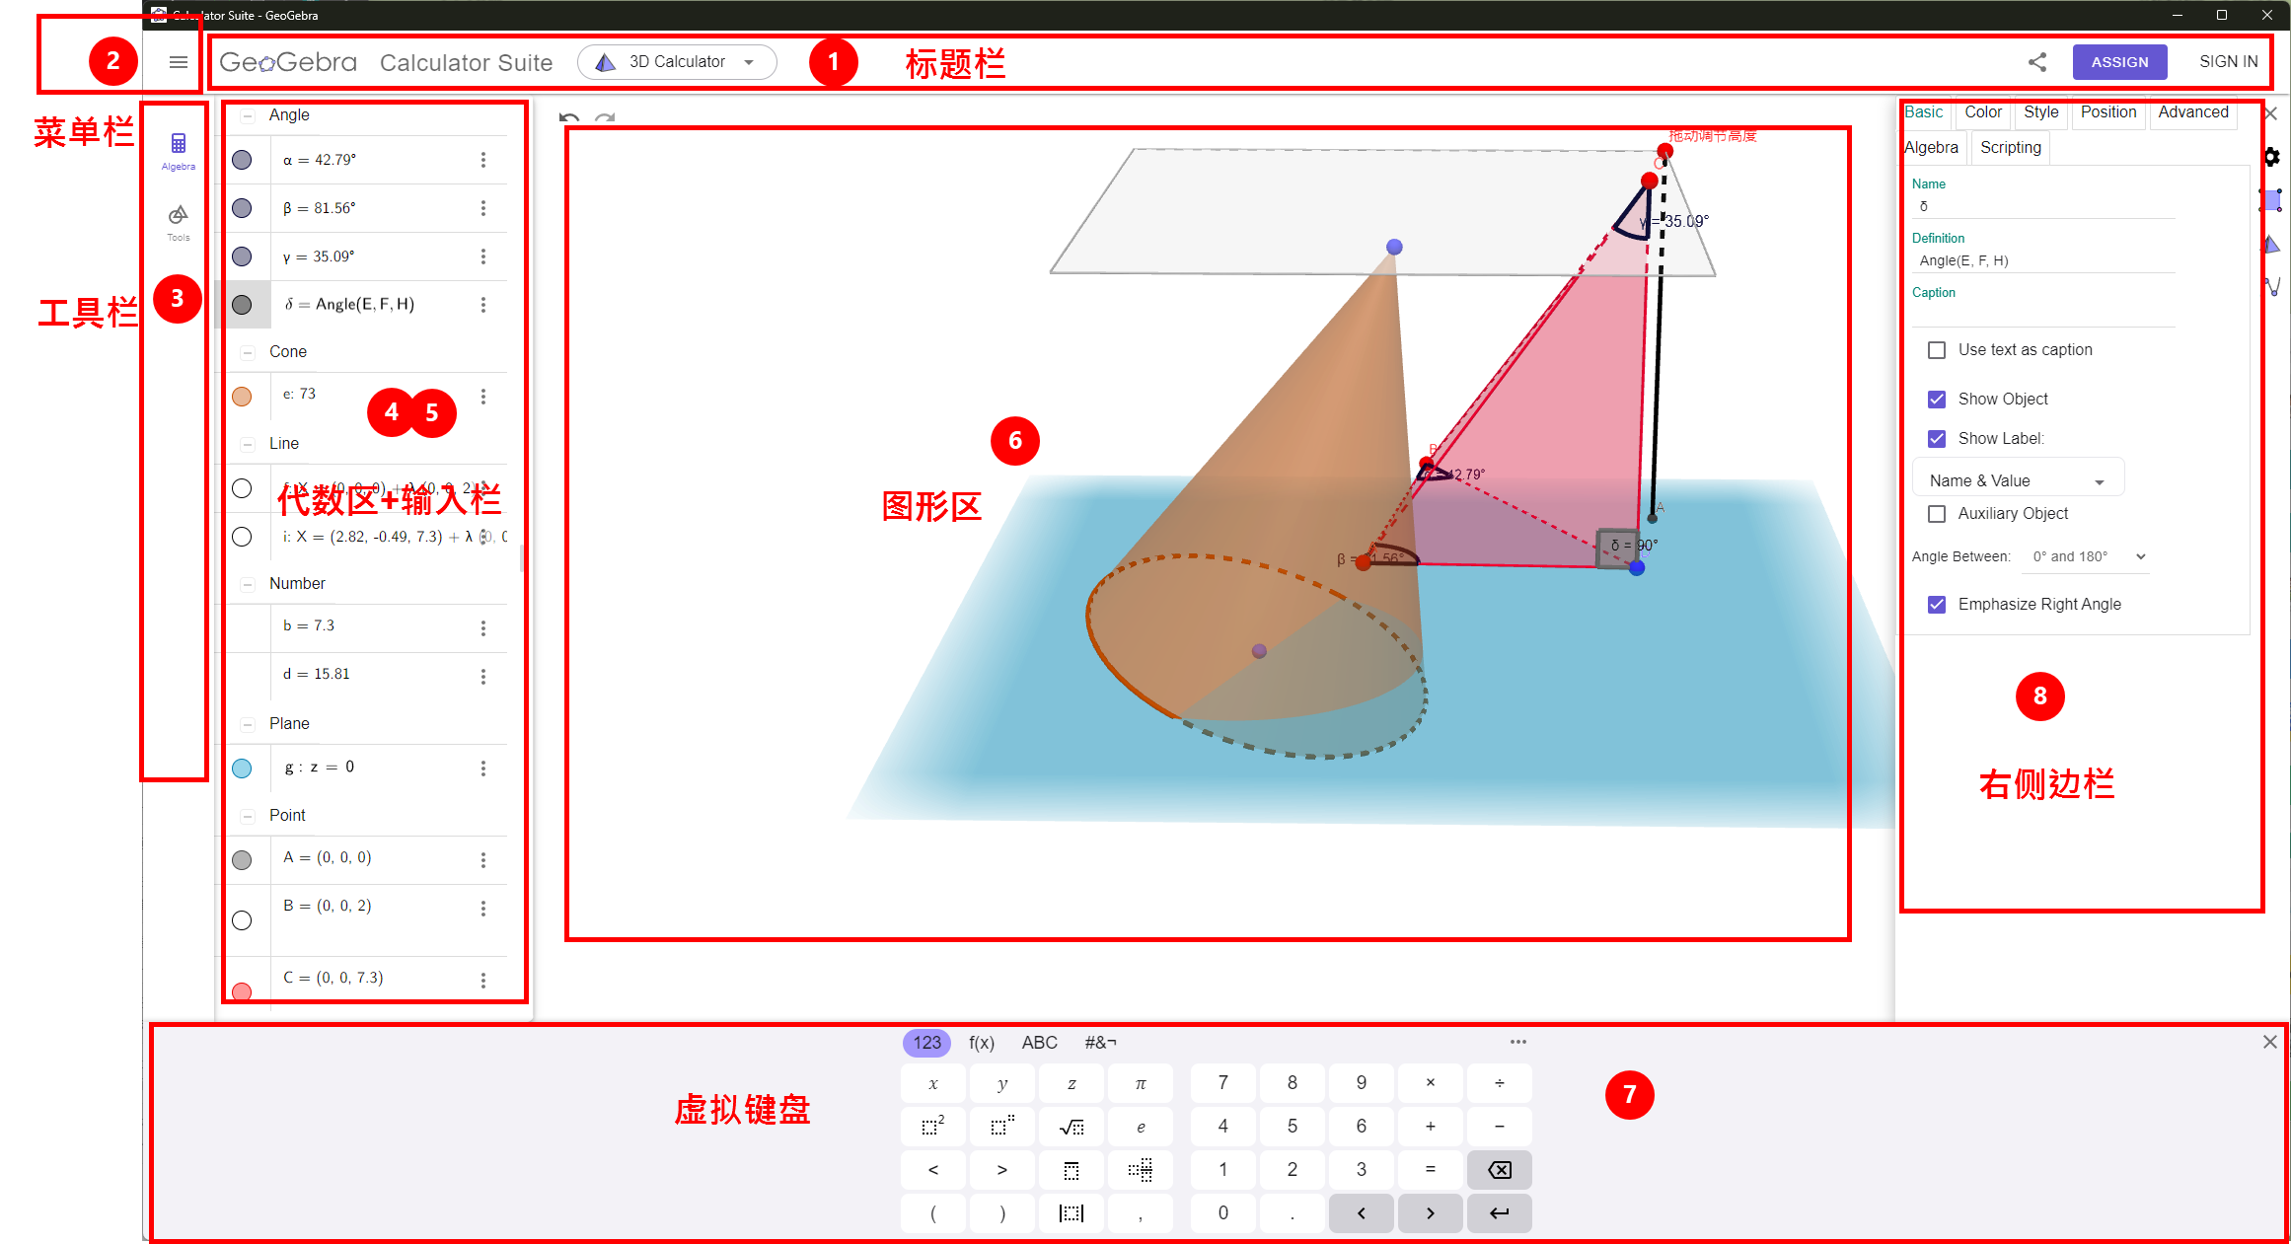
Task: Click the undo arrow above the graphics view
Action: 568,117
